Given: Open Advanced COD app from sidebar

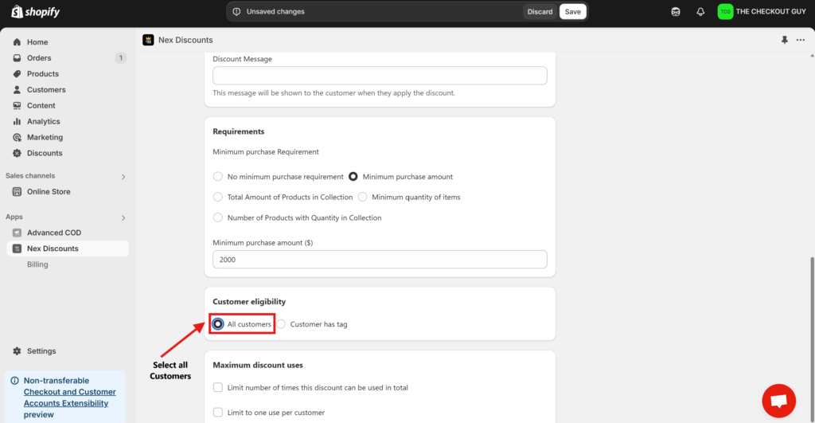Looking at the screenshot, I should pyautogui.click(x=54, y=233).
